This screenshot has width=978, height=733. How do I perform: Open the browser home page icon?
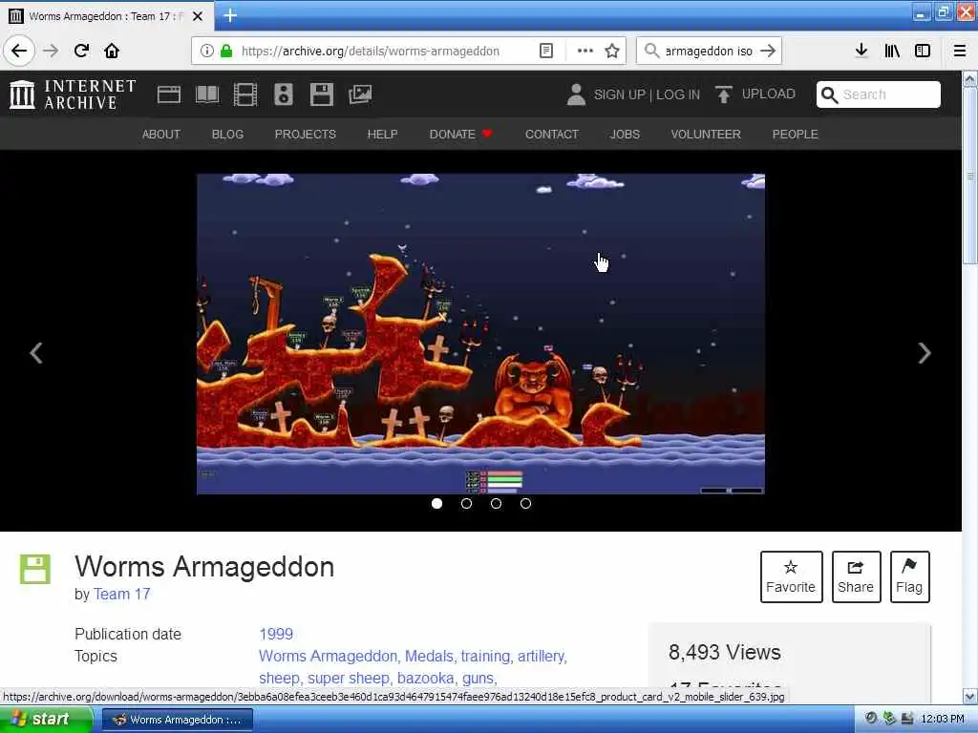point(112,51)
